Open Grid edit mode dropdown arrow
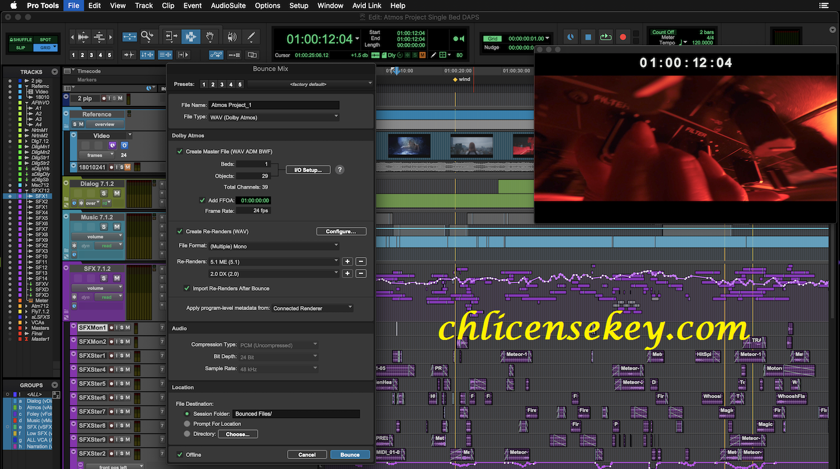The width and height of the screenshot is (840, 469). (x=54, y=47)
